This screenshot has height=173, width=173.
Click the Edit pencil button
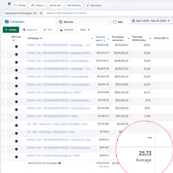(x=48, y=30)
